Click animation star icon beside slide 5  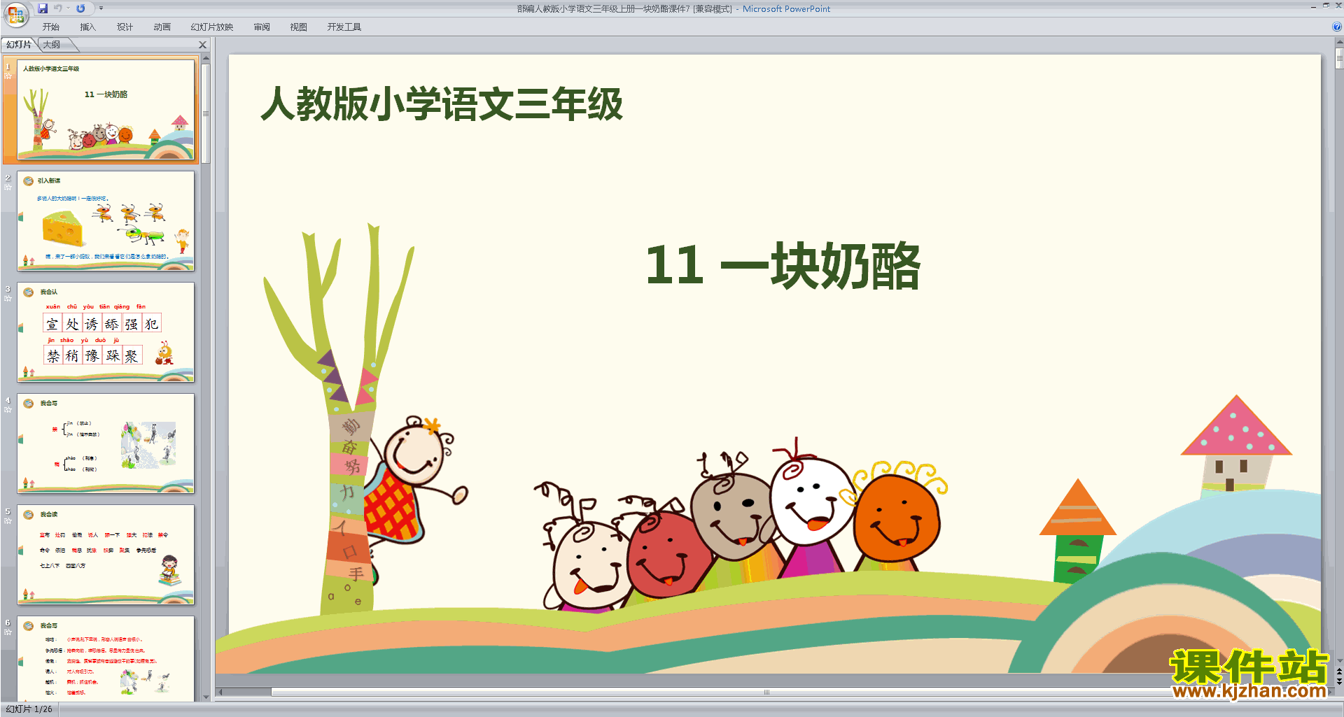pos(8,521)
